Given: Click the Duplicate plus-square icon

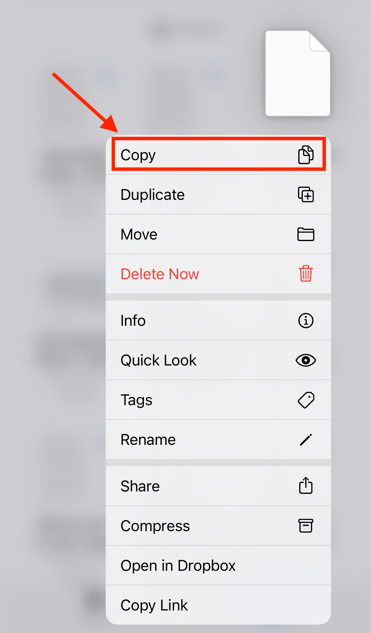Looking at the screenshot, I should click(306, 194).
